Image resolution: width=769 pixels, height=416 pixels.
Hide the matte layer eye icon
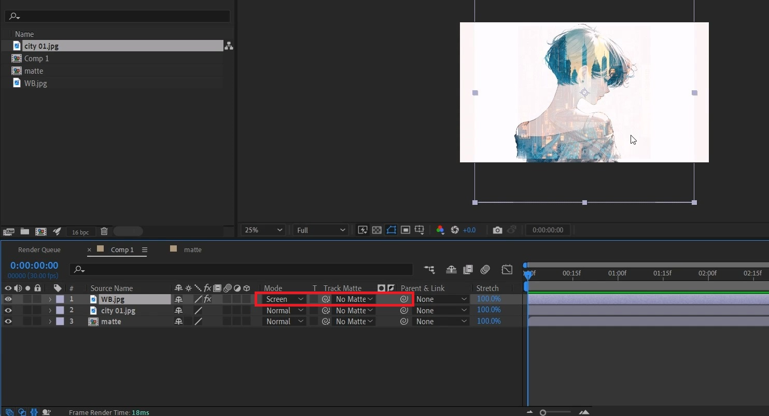8,322
